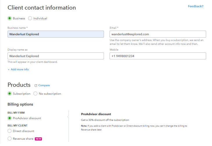
Task: Select Direct discount billing option
Action: 10,131
